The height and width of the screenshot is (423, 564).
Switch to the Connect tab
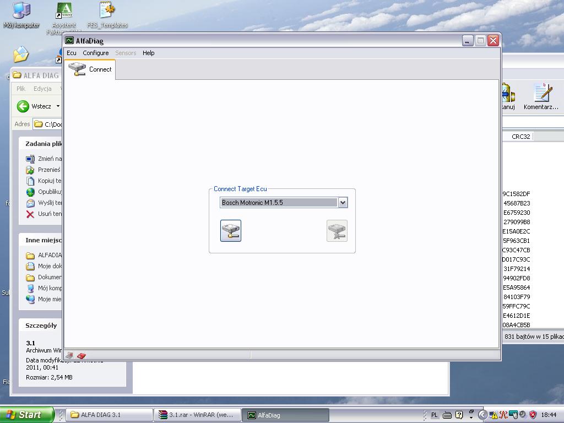[x=90, y=69]
